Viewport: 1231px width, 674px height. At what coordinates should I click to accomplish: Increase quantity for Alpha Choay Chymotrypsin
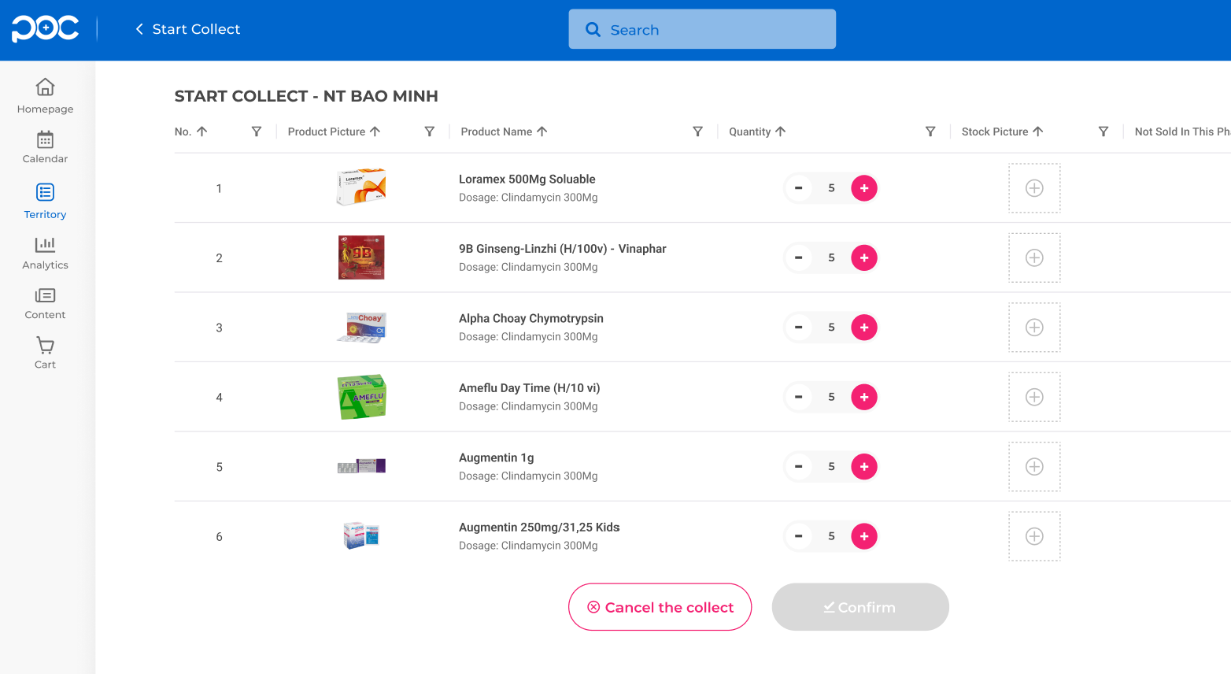pos(864,328)
